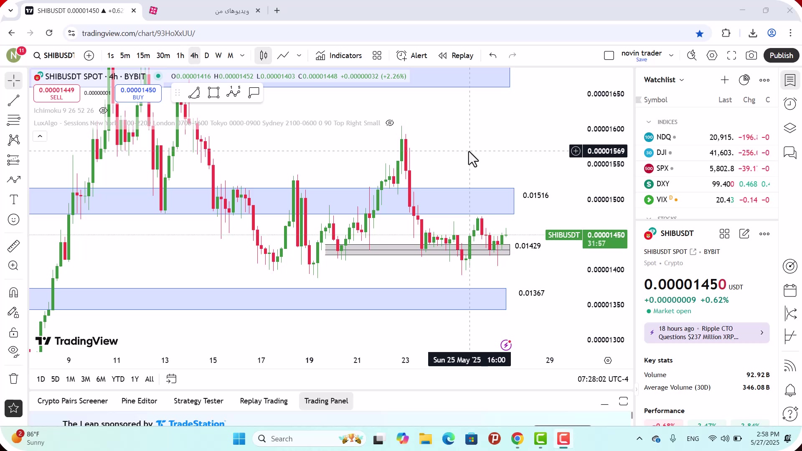Collapse the INDICES watchlist section
802x451 pixels.
[x=649, y=122]
